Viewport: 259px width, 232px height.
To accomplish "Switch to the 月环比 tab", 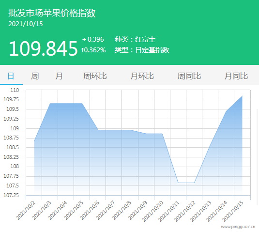I will [x=142, y=76].
